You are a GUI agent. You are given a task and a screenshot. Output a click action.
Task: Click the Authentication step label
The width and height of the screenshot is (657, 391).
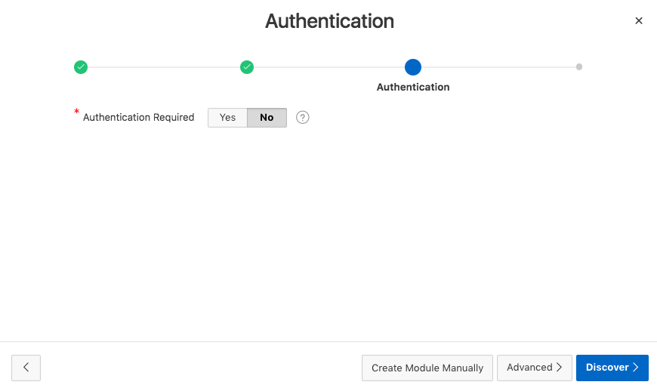[413, 87]
